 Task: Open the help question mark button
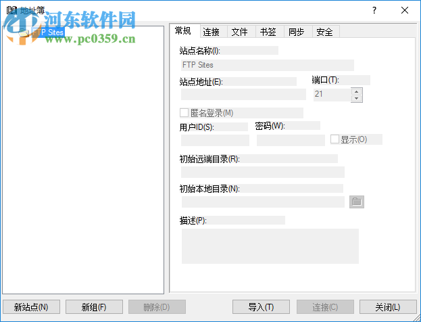374,10
